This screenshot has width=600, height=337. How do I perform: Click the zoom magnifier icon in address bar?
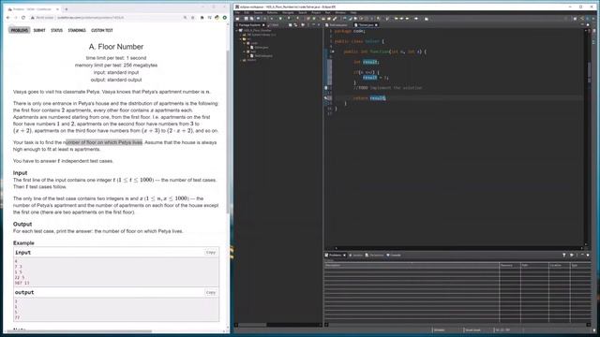(186, 18)
